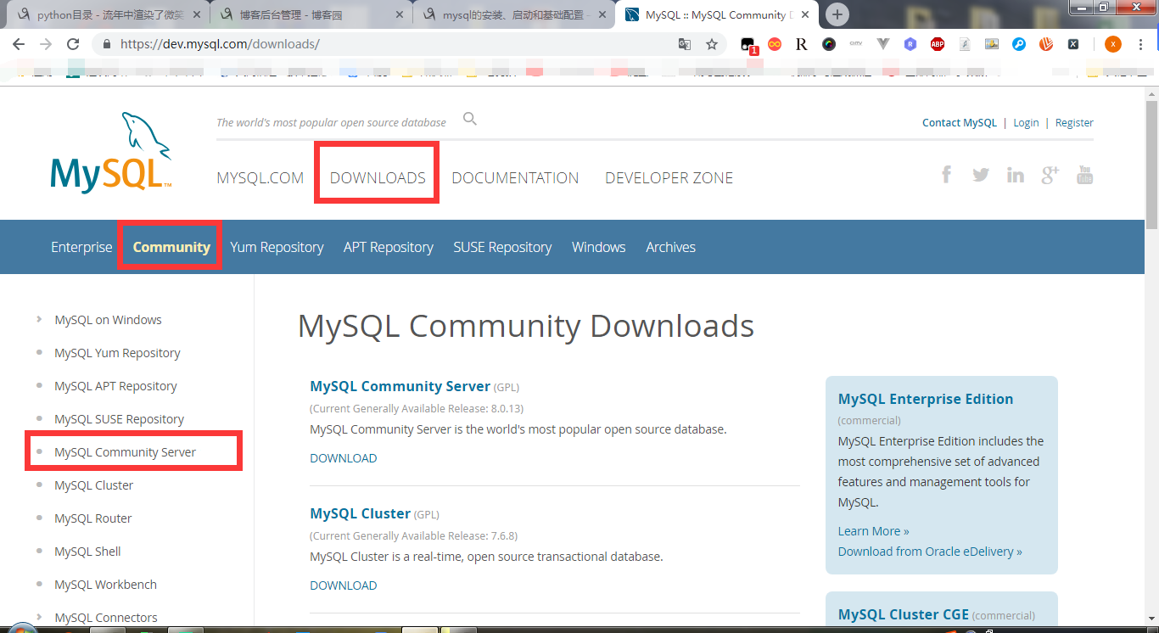Click the dark X extension icon
This screenshot has width=1159, height=633.
pos(1073,44)
